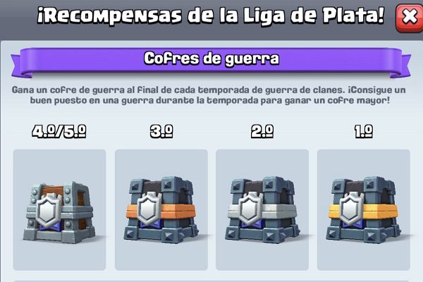
Task: Click the 4.º/5.º rank label
Action: 59,131
